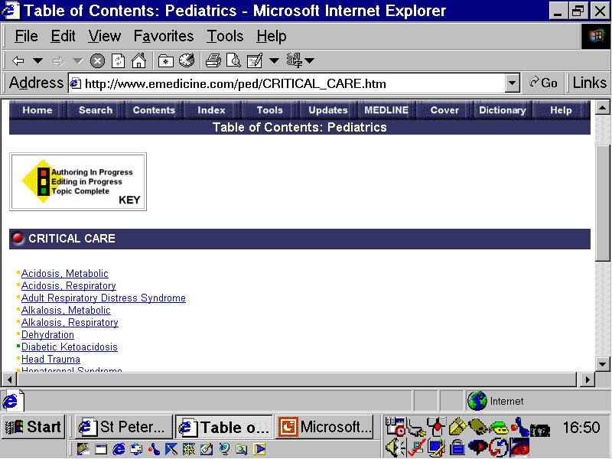The width and height of the screenshot is (612, 459).
Task: Click the blue padlock tray icon
Action: point(457,448)
